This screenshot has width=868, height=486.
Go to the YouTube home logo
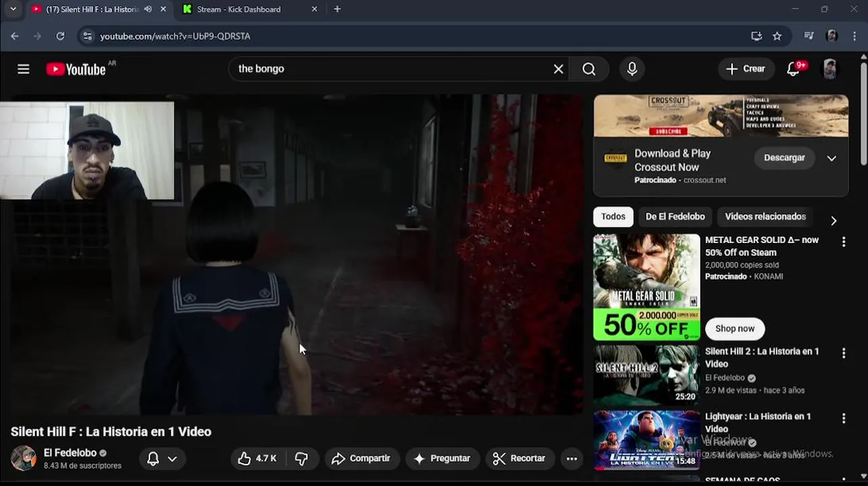76,69
